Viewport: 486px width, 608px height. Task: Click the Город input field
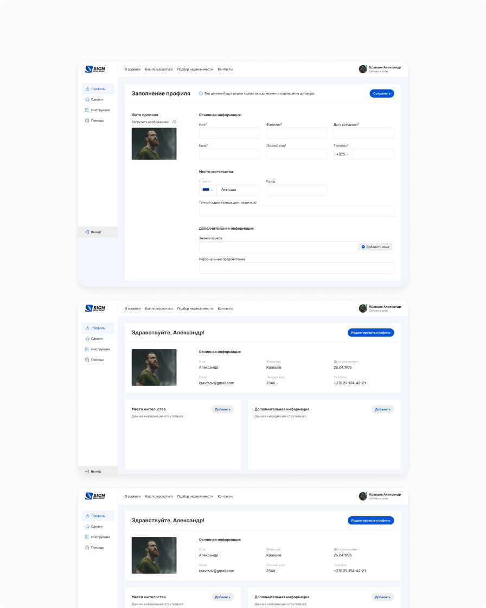point(297,190)
